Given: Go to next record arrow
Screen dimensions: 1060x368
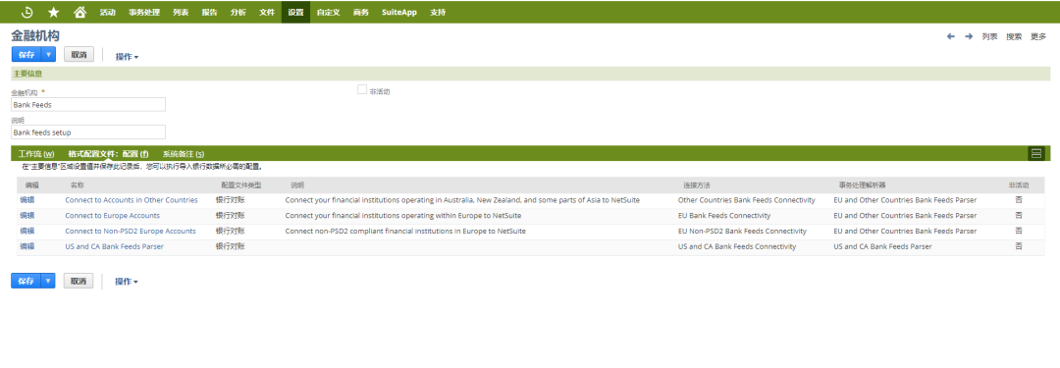Looking at the screenshot, I should (968, 36).
